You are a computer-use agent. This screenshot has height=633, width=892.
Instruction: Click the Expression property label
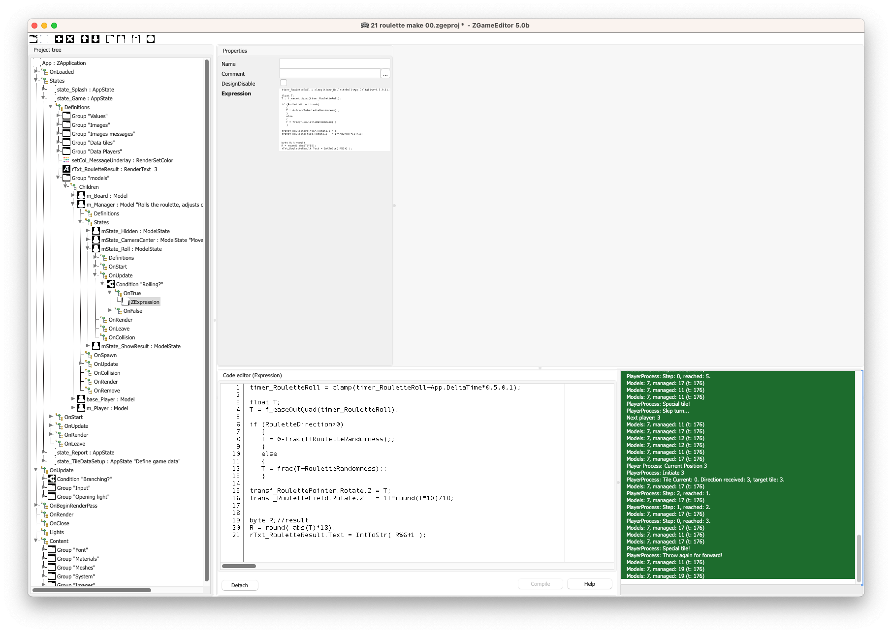[236, 93]
